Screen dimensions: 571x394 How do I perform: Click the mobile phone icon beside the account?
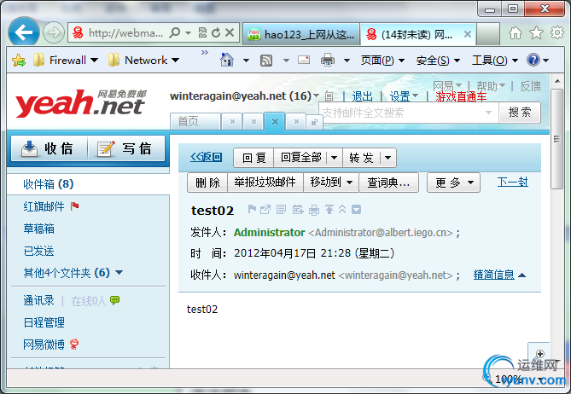click(329, 96)
